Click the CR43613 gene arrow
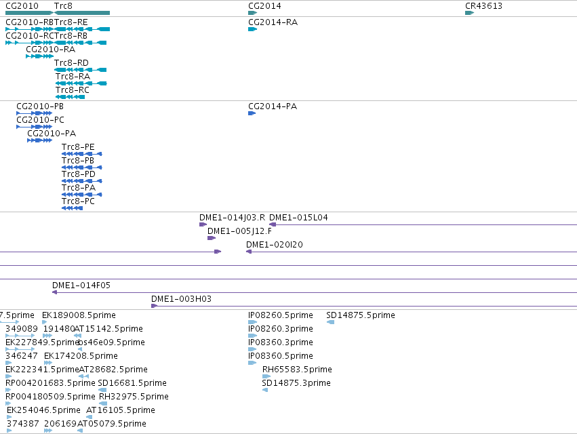 click(x=470, y=13)
